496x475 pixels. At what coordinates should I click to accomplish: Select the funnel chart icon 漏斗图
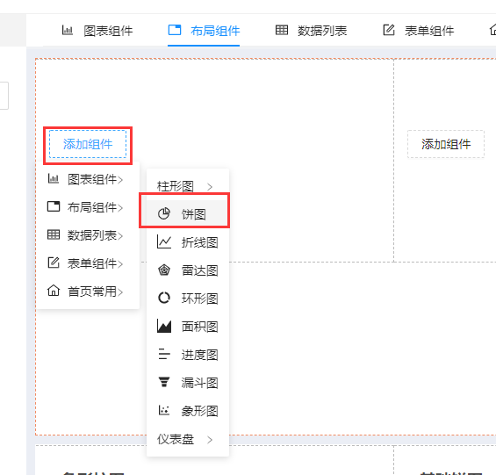coord(164,382)
